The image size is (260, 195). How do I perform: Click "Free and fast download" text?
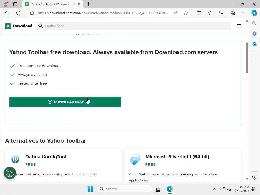38,66
